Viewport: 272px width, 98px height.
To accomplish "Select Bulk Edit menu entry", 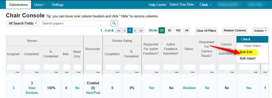I will tap(246, 52).
